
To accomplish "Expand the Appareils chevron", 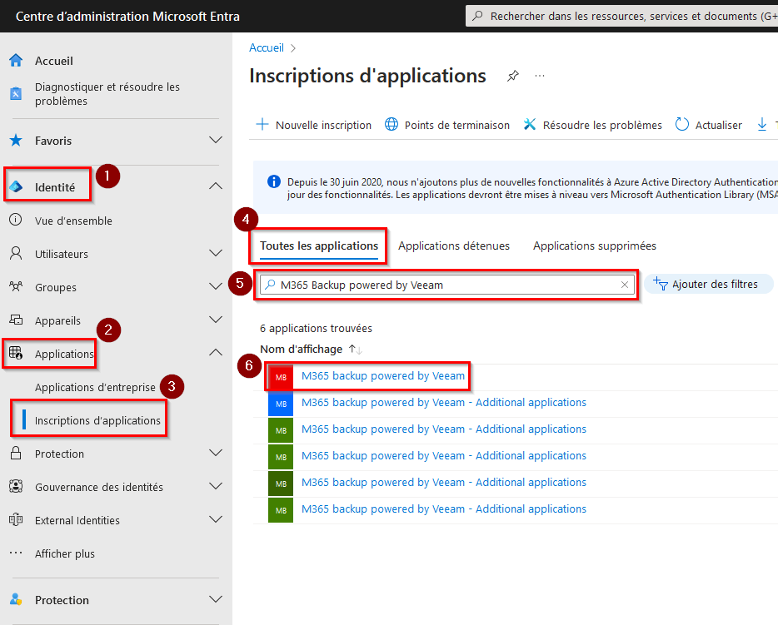I will (216, 320).
